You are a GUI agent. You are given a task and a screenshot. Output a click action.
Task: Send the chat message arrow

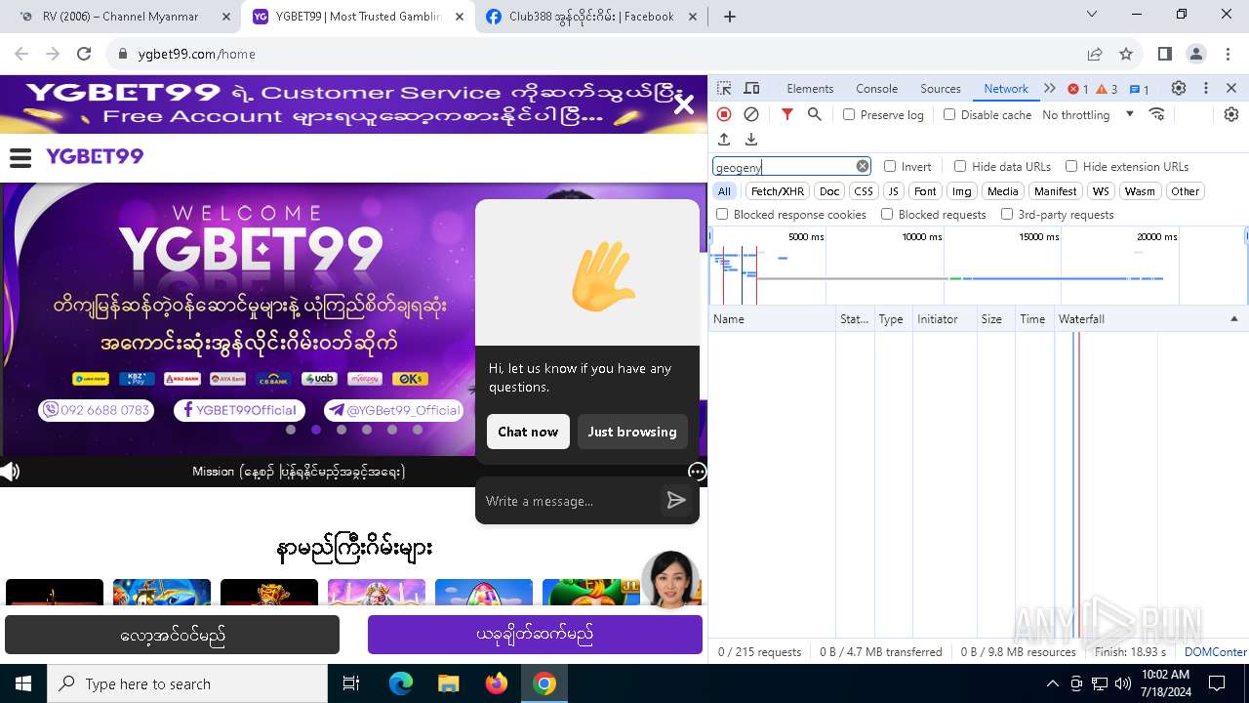point(676,501)
